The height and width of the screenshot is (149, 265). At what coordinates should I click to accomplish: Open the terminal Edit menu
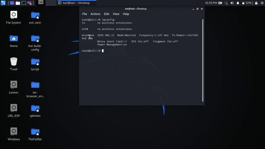coord(106,14)
